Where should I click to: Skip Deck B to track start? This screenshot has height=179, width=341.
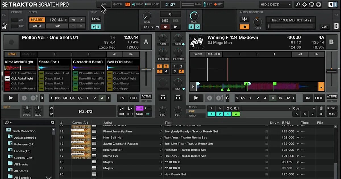193,86
